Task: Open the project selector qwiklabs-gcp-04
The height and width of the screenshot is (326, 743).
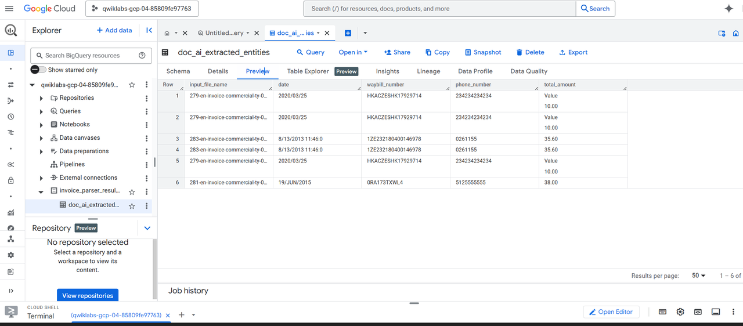Action: point(142,9)
